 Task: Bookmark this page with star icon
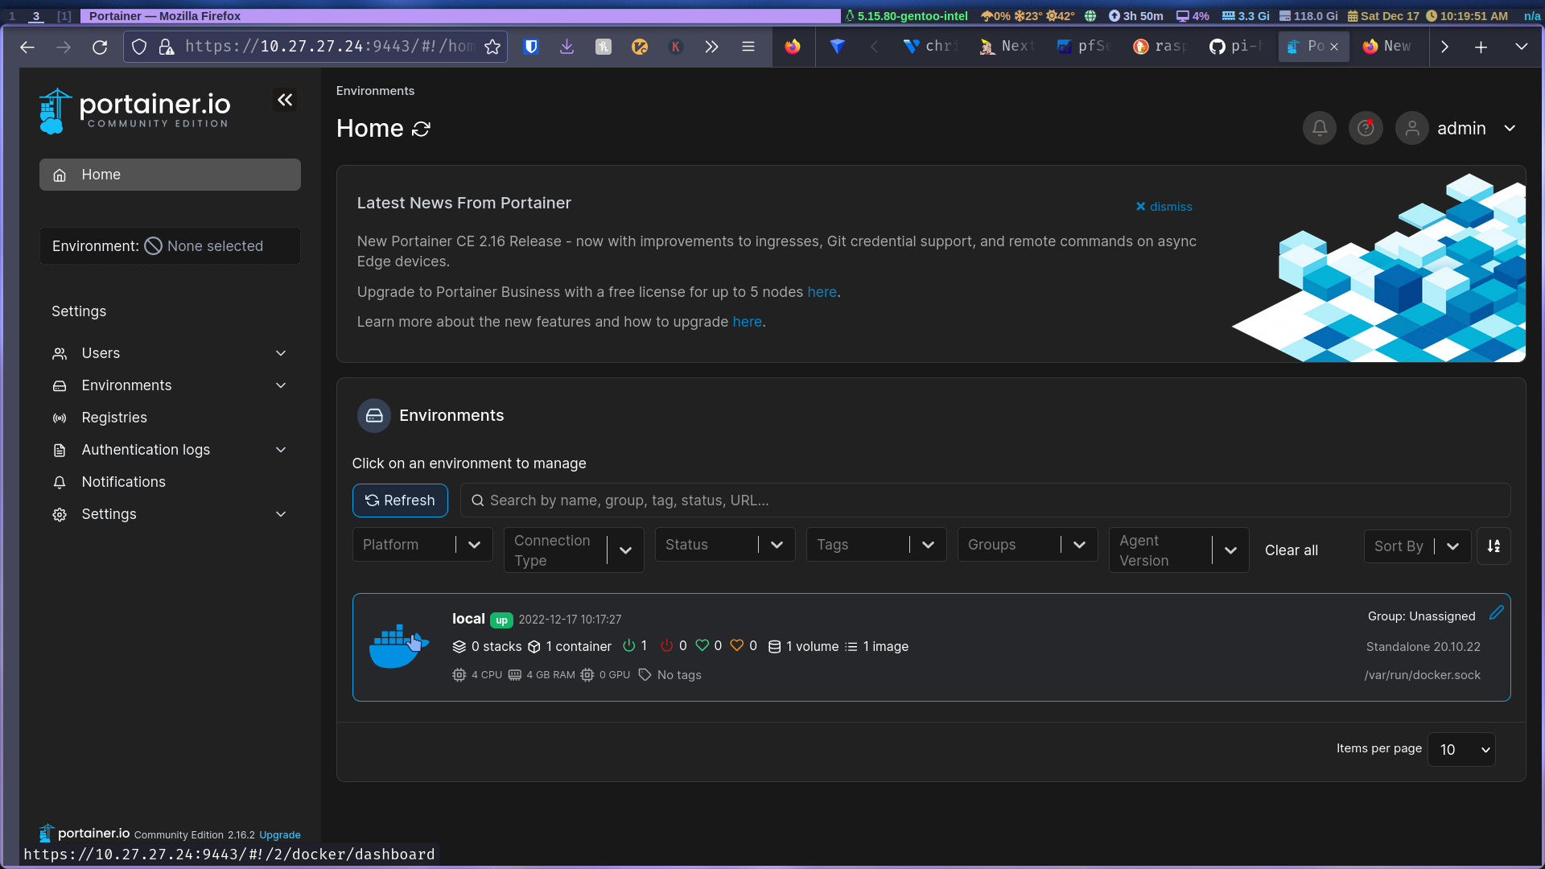tap(492, 47)
